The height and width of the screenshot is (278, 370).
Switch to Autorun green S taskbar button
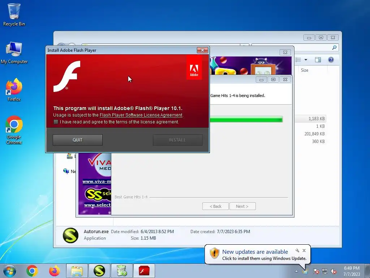click(x=99, y=271)
